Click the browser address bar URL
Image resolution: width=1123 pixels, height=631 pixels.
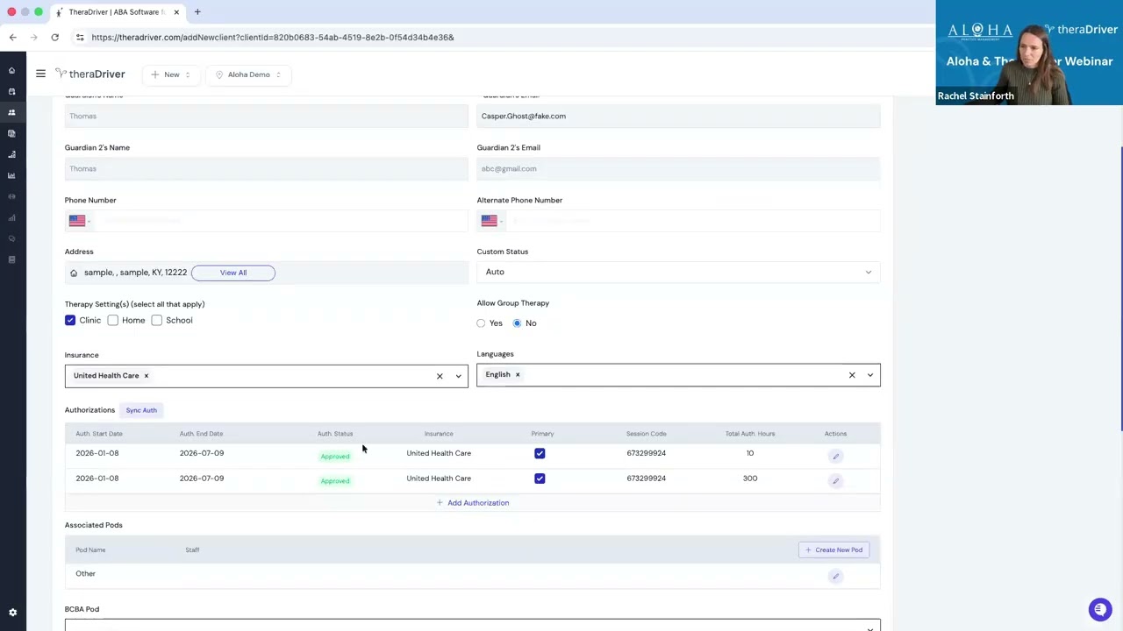pos(273,38)
